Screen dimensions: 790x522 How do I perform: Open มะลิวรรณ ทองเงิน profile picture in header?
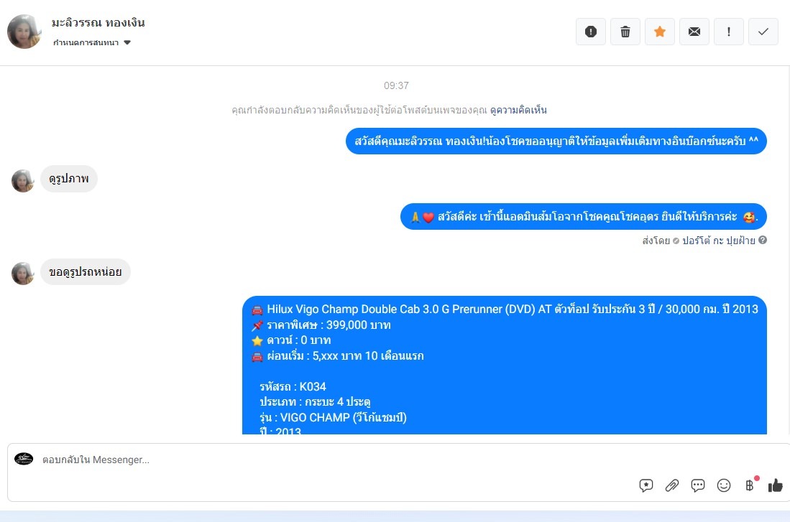point(24,32)
